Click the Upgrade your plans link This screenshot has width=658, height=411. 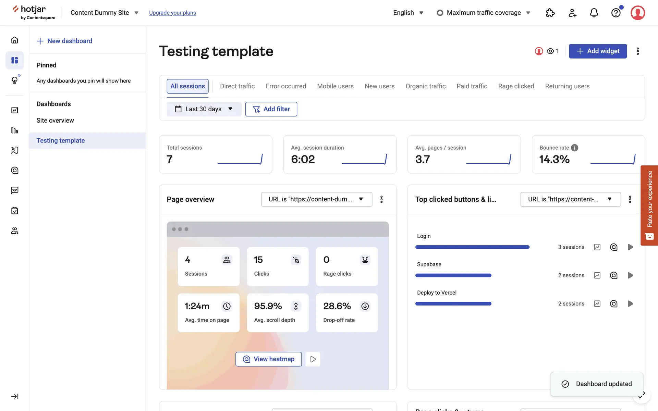pyautogui.click(x=172, y=13)
